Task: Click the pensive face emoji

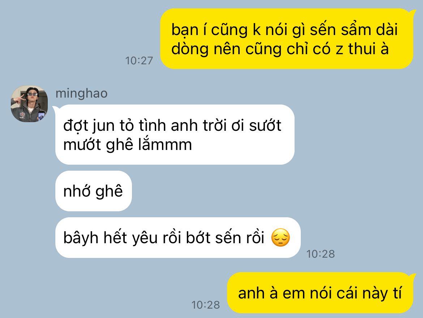Action: coord(281,237)
